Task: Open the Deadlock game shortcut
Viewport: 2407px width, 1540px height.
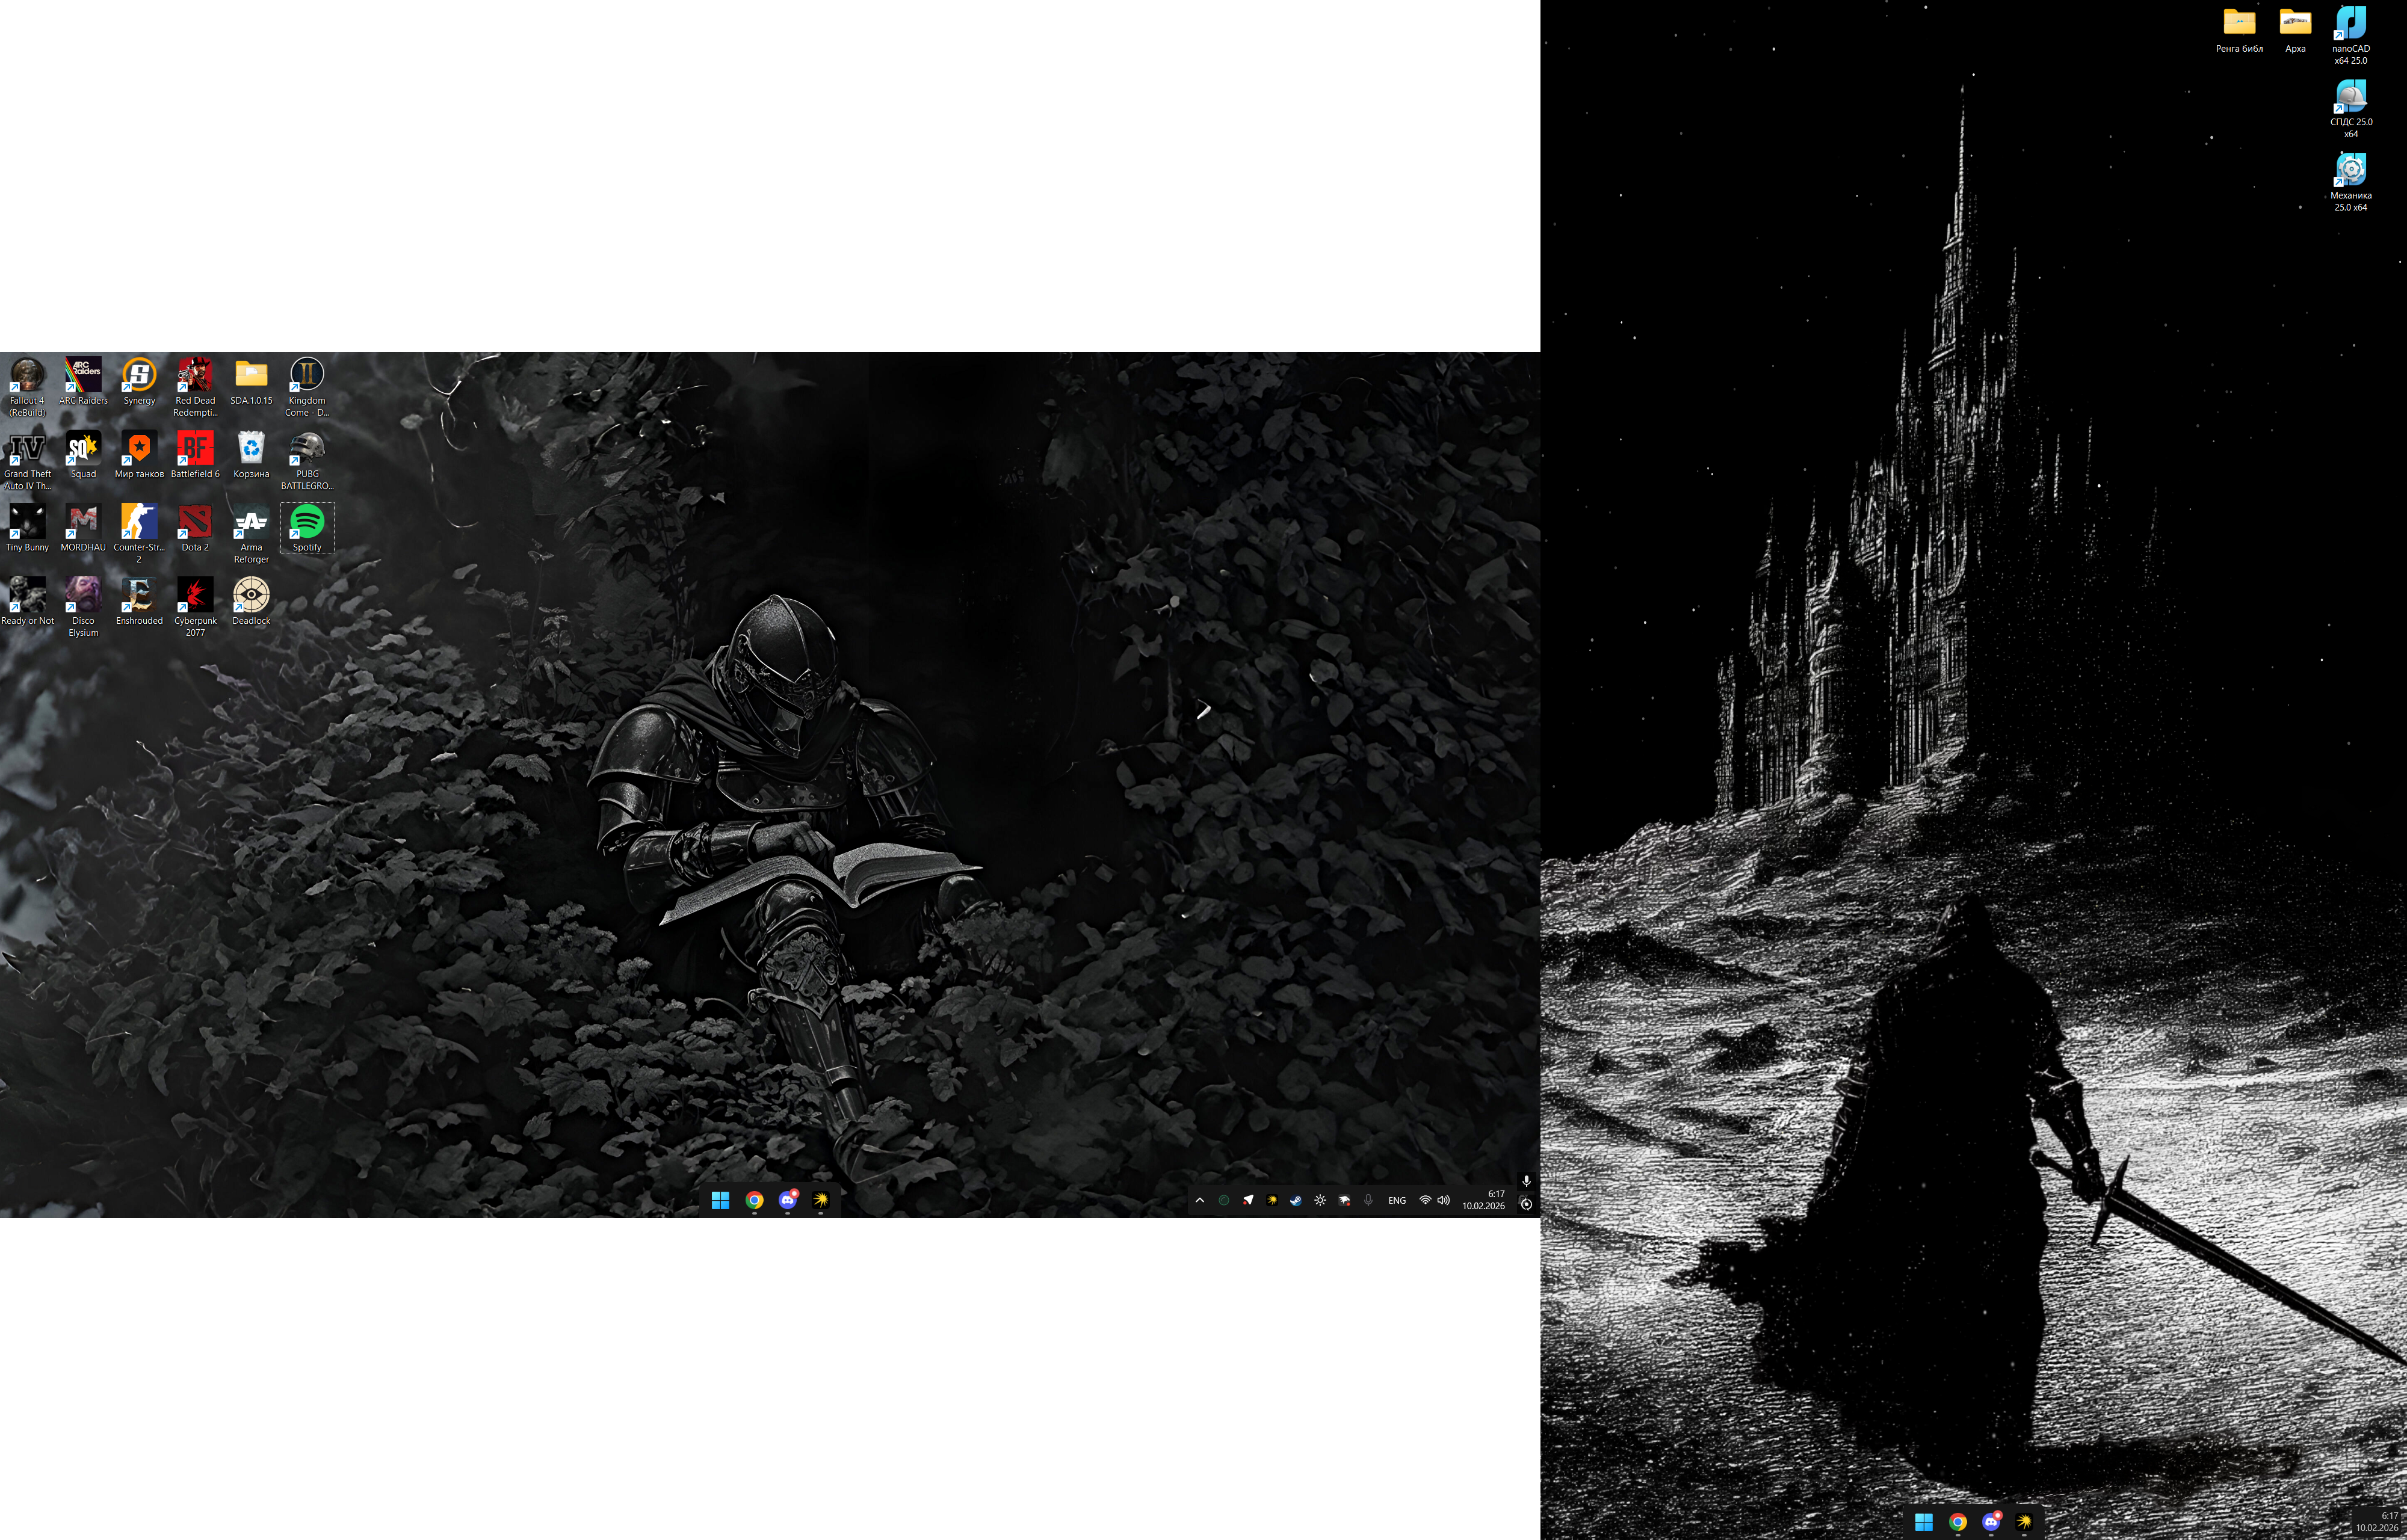Action: coord(251,596)
